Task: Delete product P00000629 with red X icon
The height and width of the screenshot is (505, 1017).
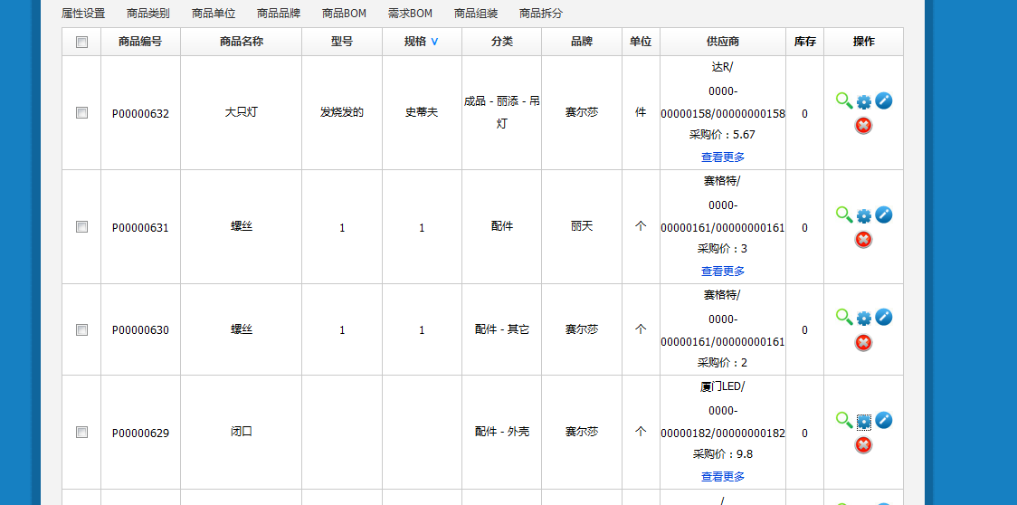Action: coord(863,445)
